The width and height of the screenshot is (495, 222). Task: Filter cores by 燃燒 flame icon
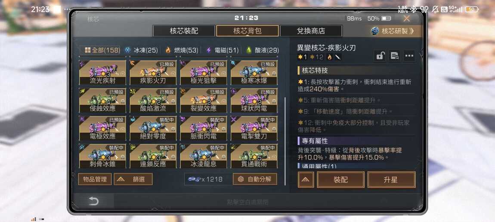(x=168, y=50)
